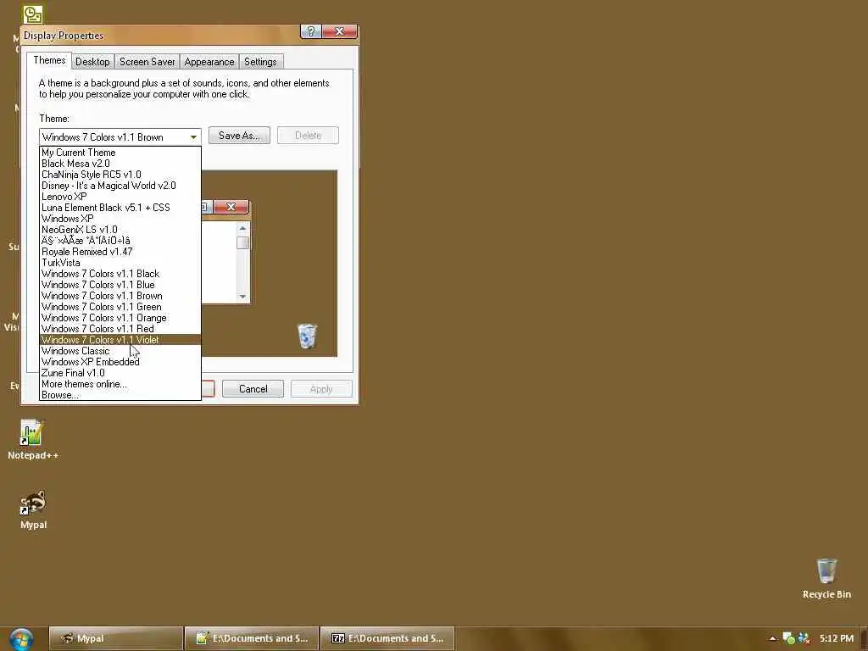Select Black Mesa v2.0 theme
This screenshot has width=868, height=651.
tap(120, 164)
